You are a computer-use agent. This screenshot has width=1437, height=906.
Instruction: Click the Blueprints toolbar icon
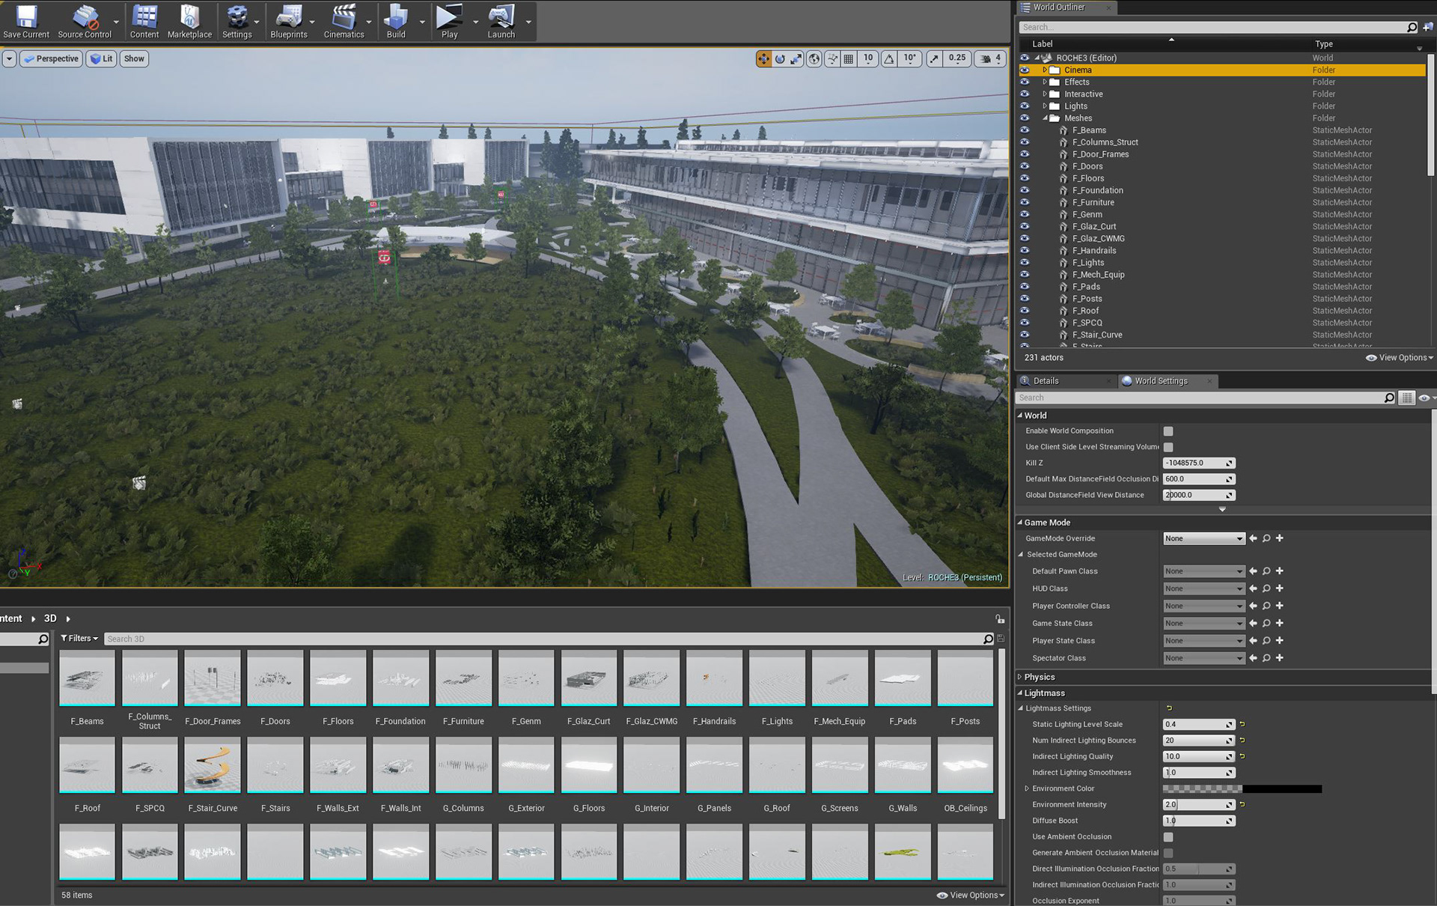tap(288, 21)
